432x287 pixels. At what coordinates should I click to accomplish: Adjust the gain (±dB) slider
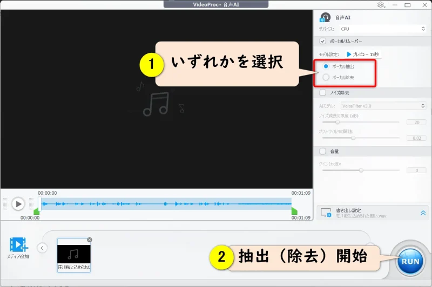tap(361, 170)
